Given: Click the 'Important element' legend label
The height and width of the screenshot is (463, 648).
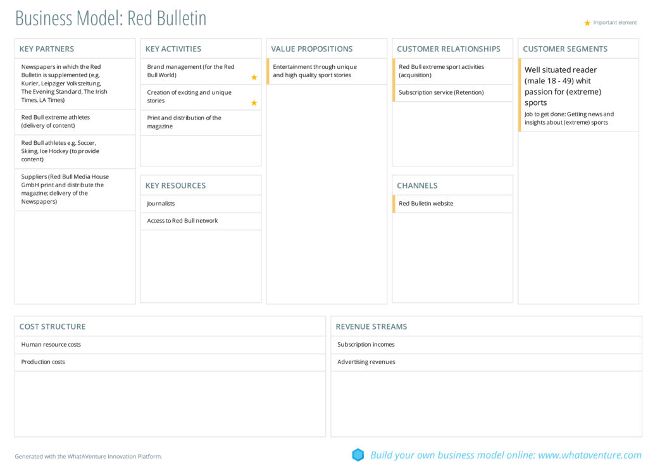Looking at the screenshot, I should [615, 23].
